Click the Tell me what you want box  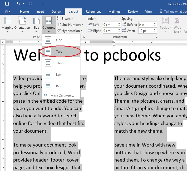pos(173,12)
